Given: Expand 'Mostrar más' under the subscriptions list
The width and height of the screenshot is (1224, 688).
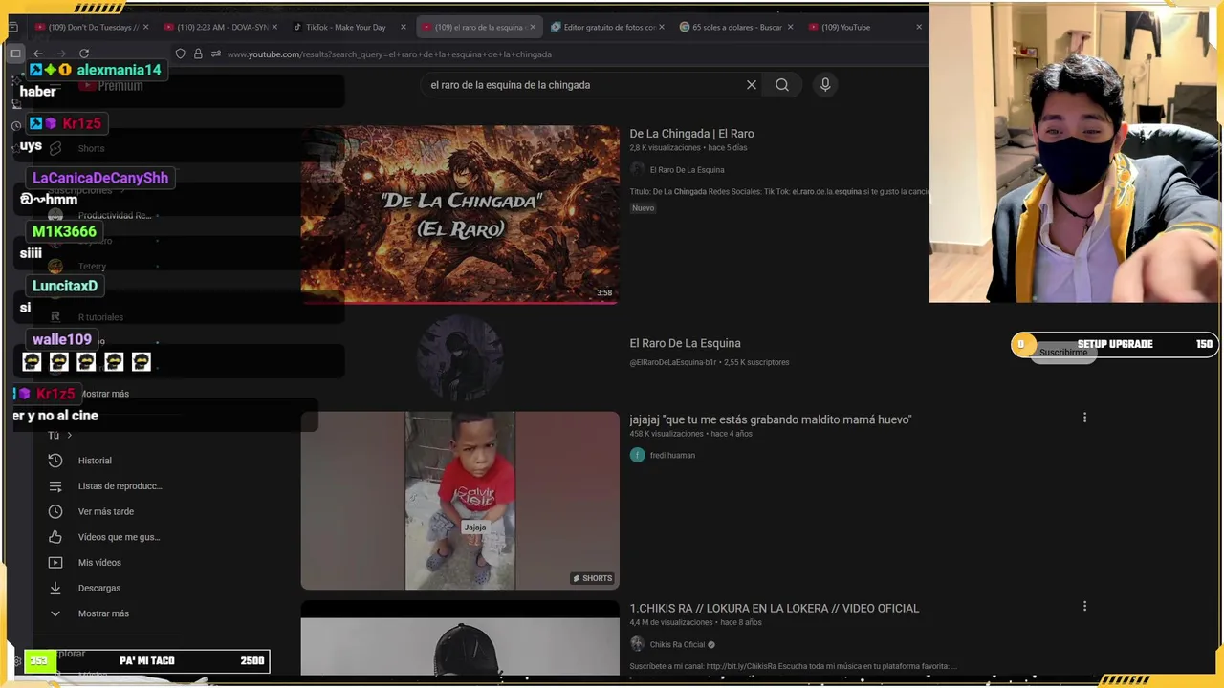Looking at the screenshot, I should [x=105, y=394].
